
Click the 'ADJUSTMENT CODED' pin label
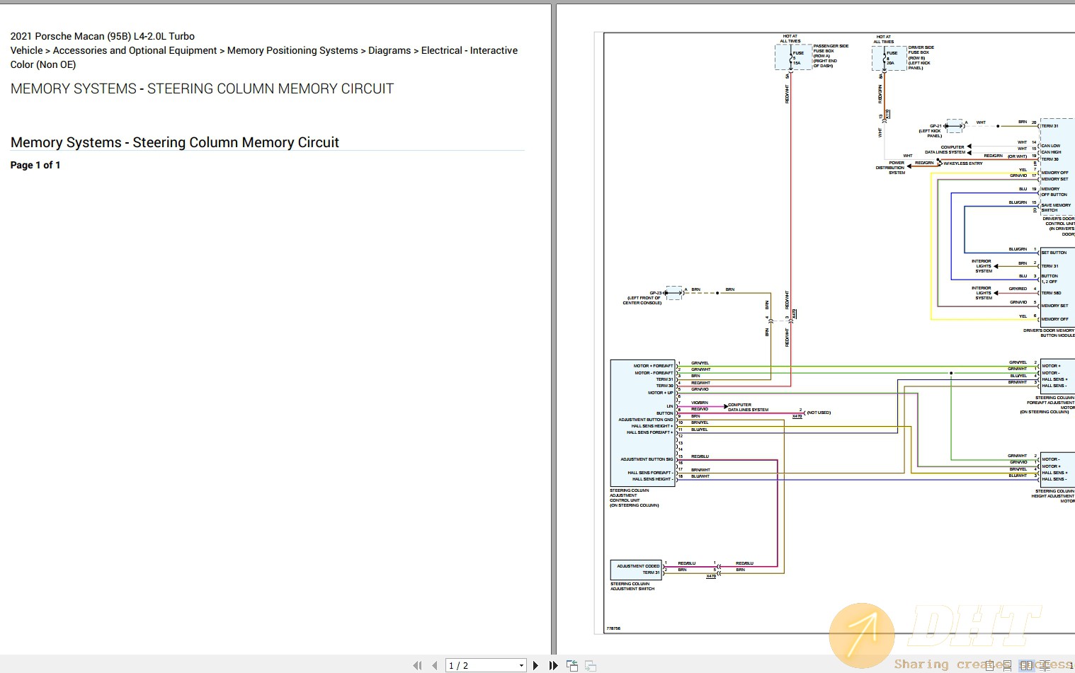tap(638, 566)
